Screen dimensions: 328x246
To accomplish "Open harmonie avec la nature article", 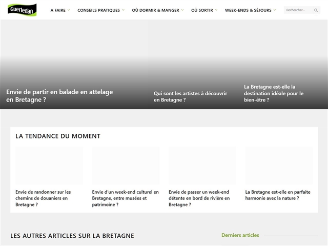I will coord(279,195).
